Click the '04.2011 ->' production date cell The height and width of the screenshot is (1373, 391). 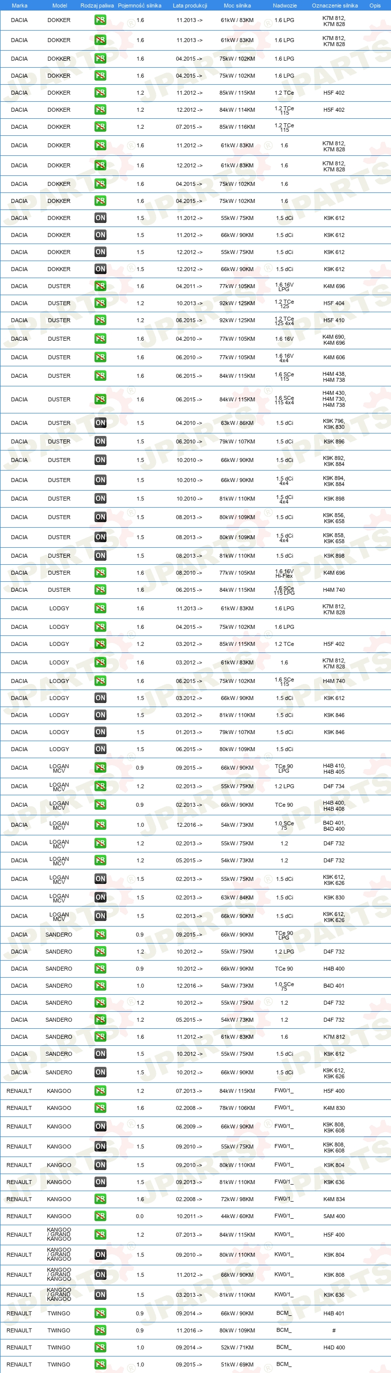(189, 286)
